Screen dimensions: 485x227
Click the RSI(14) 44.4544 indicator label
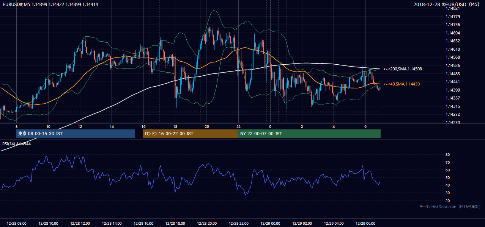tap(17, 144)
